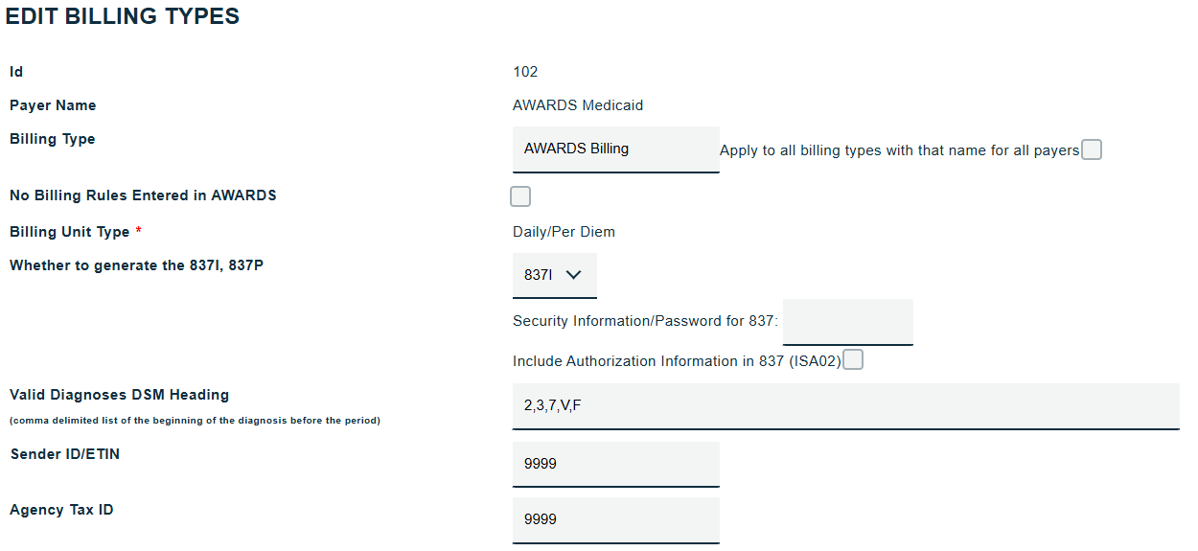Click 'Whether to generate the 837I, 837P' label

click(x=136, y=265)
